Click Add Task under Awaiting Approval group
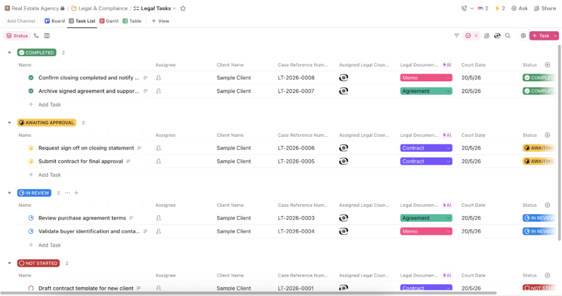The image size is (562, 296). (49, 175)
